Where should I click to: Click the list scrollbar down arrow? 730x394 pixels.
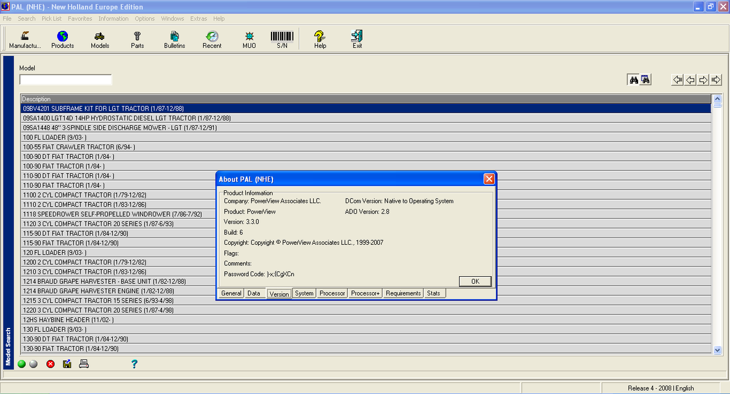(x=717, y=350)
